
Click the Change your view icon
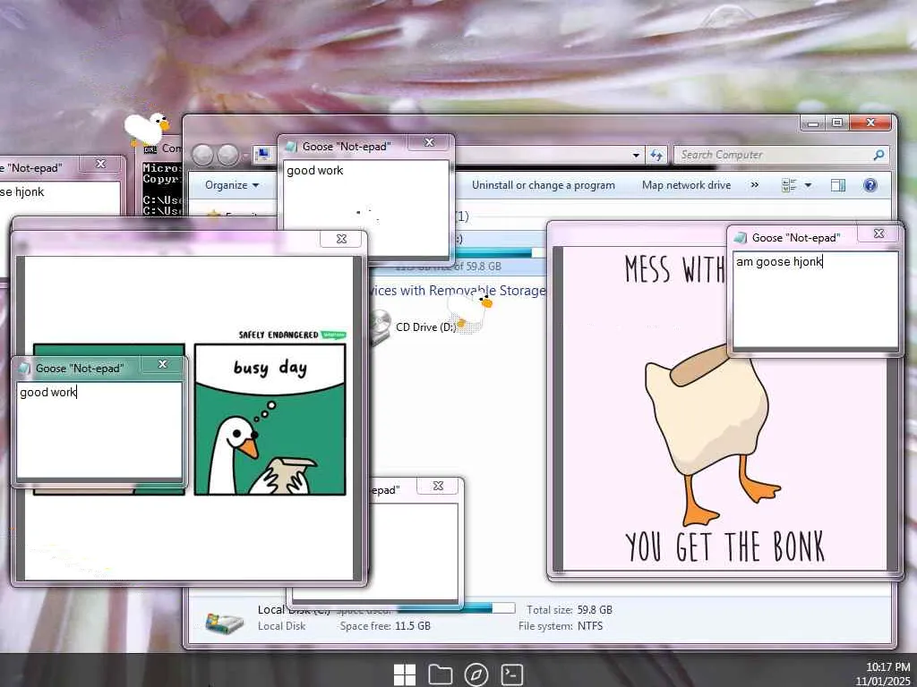click(789, 186)
